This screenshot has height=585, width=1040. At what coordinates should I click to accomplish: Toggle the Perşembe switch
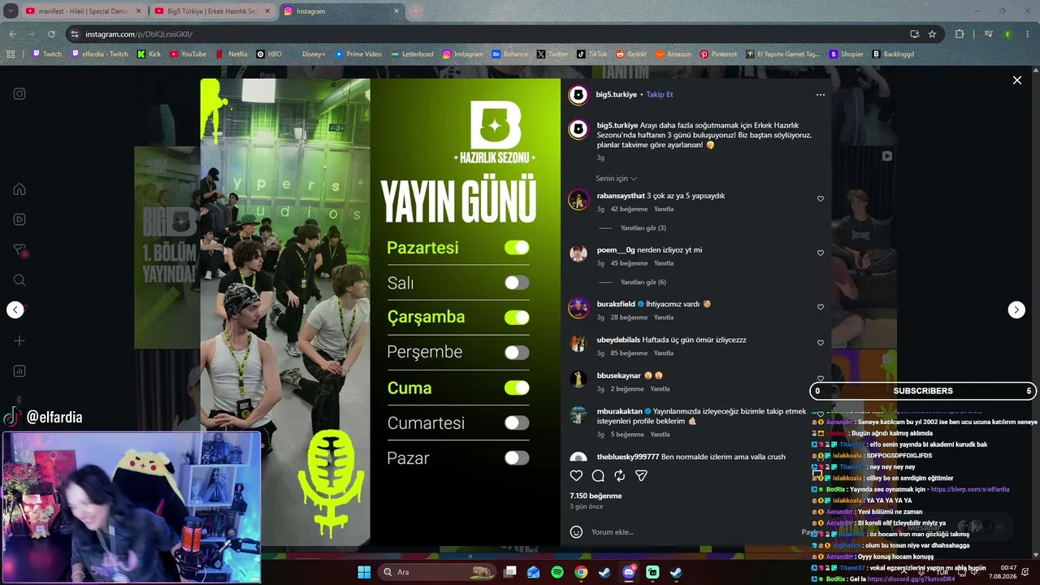(517, 353)
